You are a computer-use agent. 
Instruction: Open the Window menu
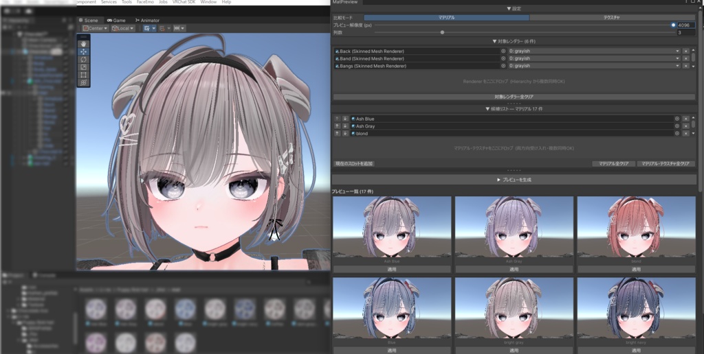tap(208, 2)
